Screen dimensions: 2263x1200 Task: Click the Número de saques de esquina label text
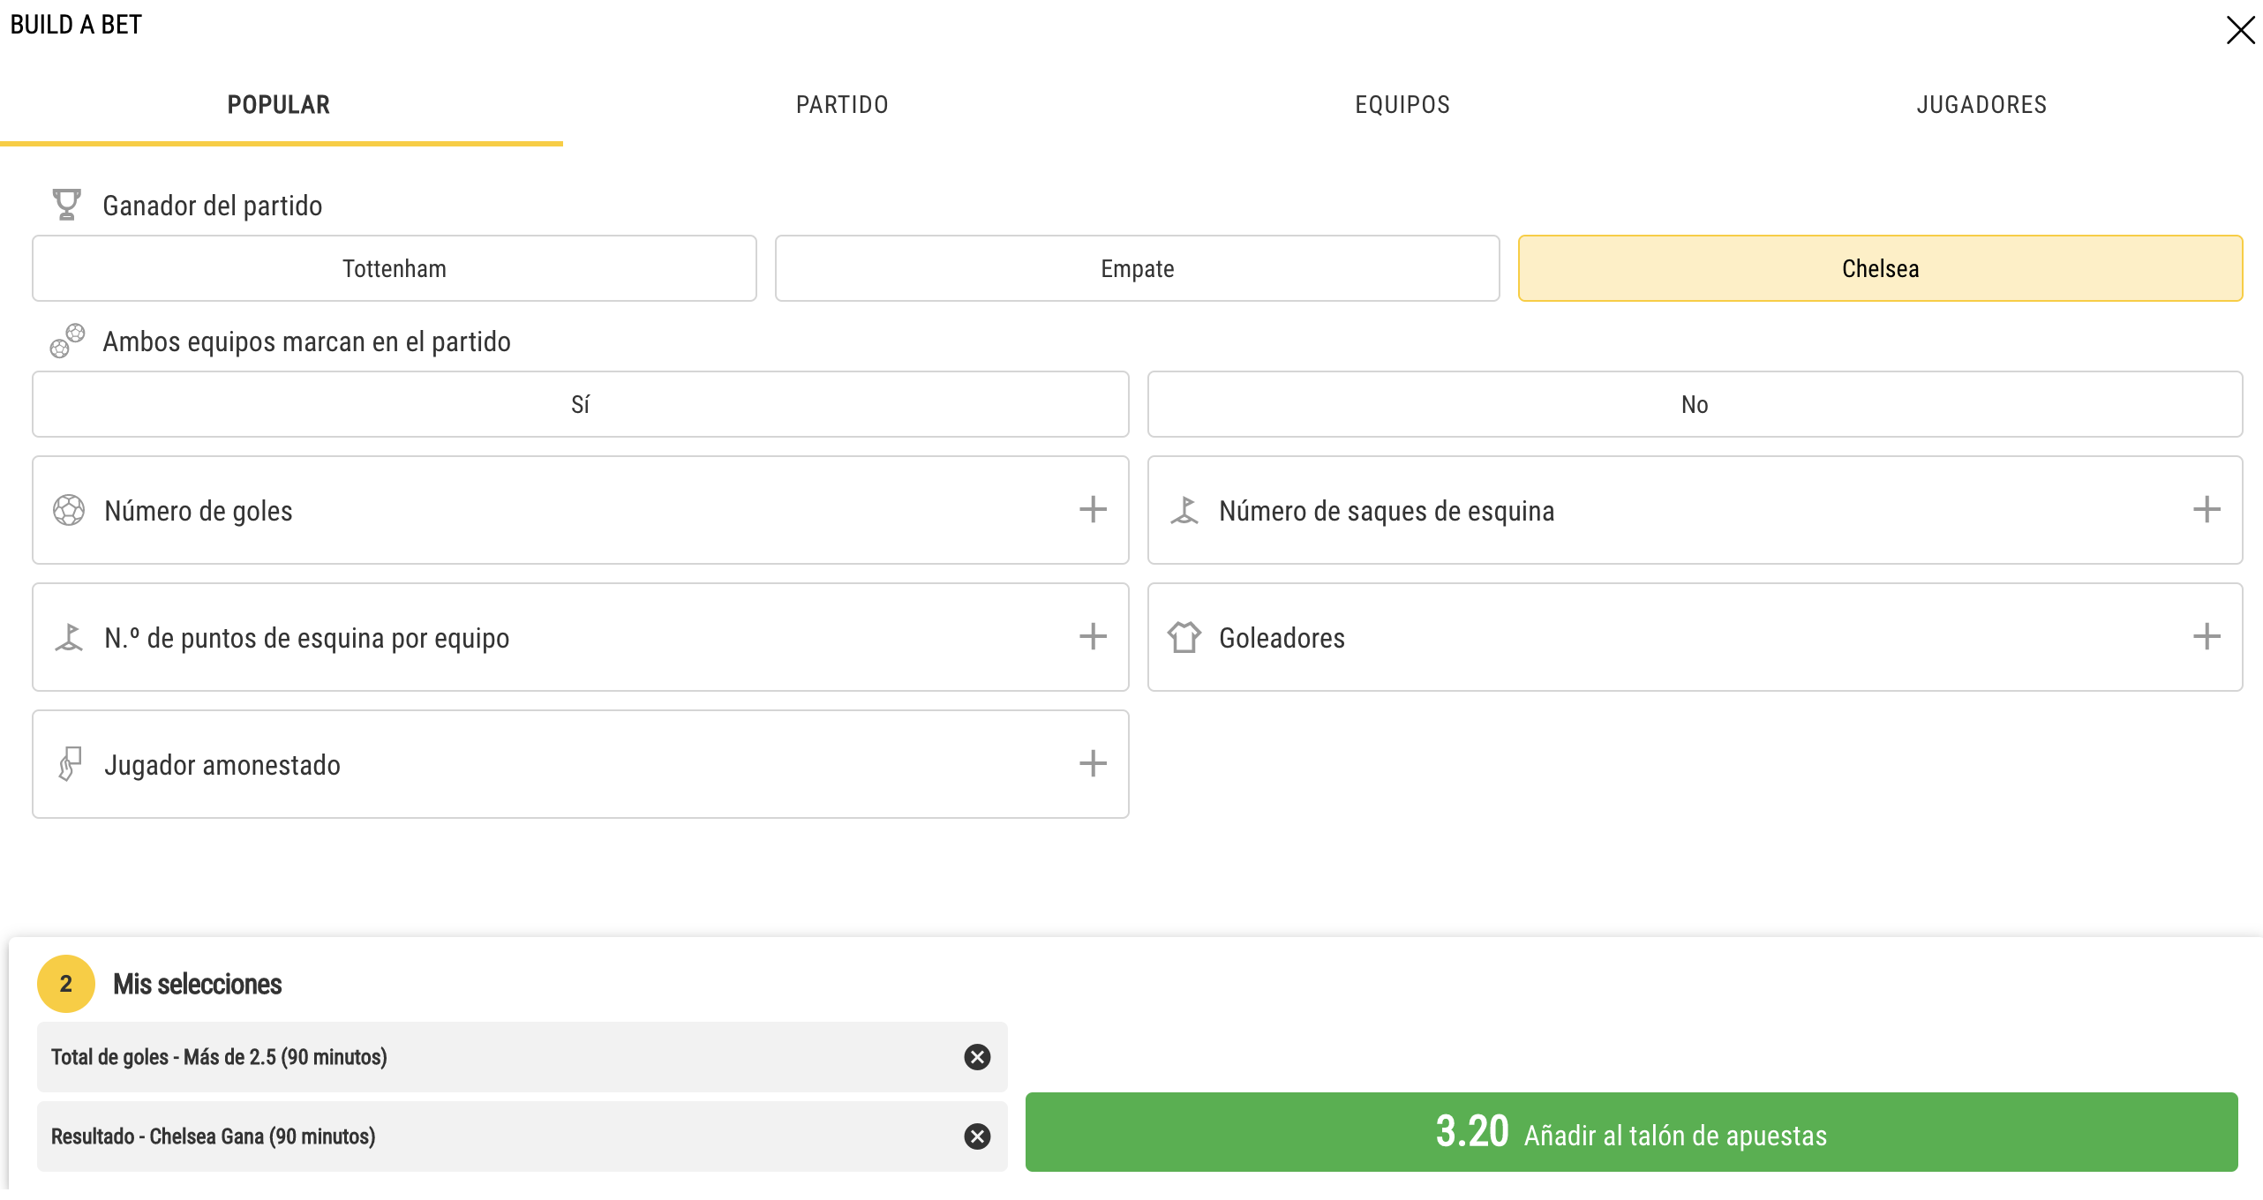pyautogui.click(x=1387, y=511)
